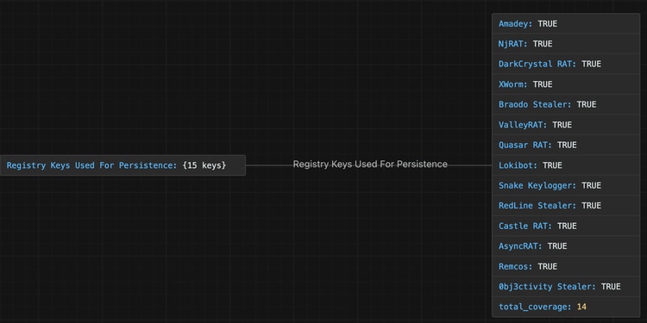Select the Remcos: TRUE row
The width and height of the screenshot is (647, 323).
566,266
